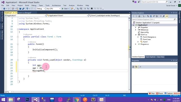Click the notifications flag icon

134,2
